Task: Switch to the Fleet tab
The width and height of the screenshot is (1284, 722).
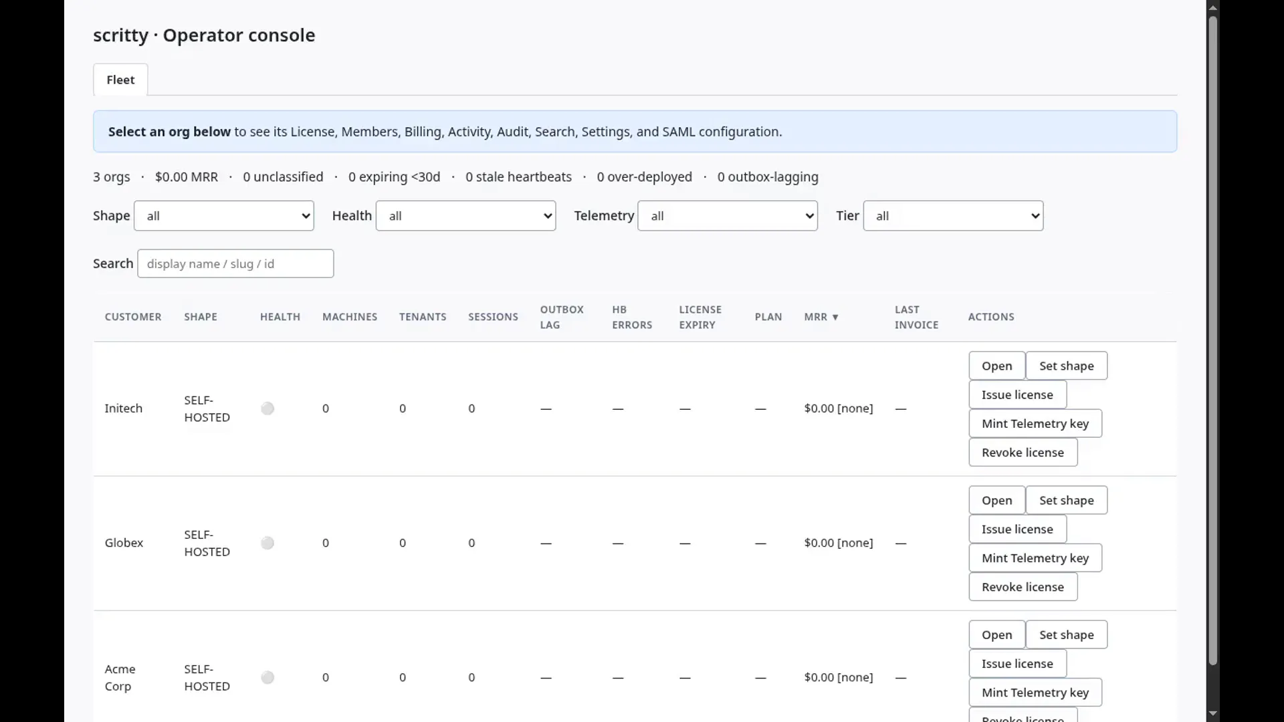Action: tap(120, 80)
